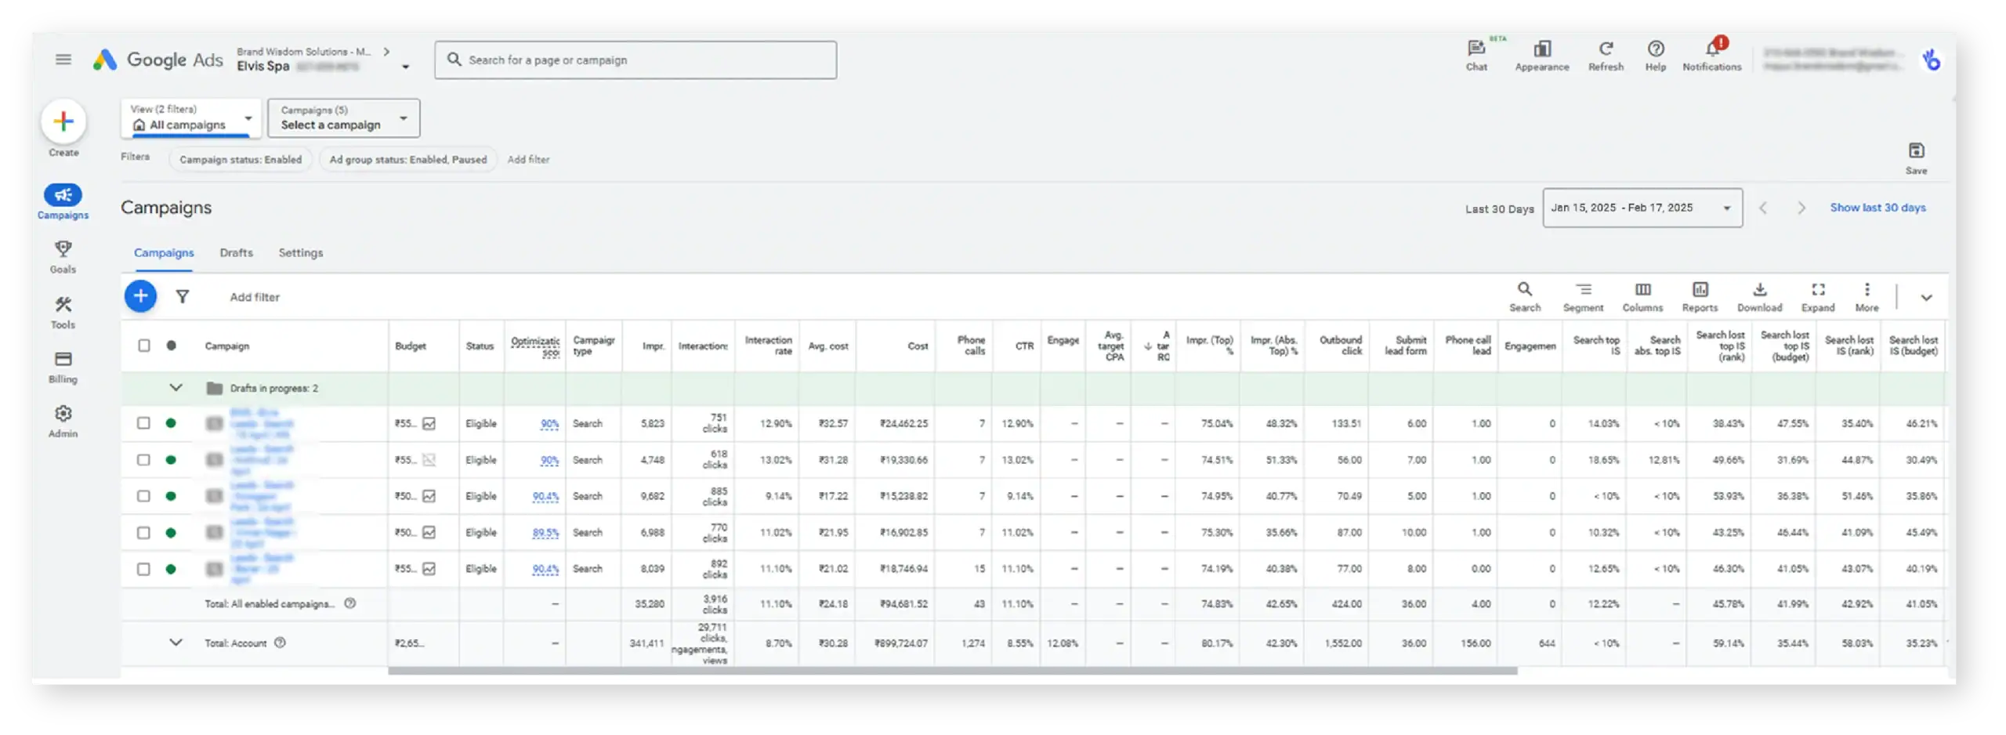Open the Select a campaign dropdown
Viewport: 2006px width, 735px height.
point(343,118)
